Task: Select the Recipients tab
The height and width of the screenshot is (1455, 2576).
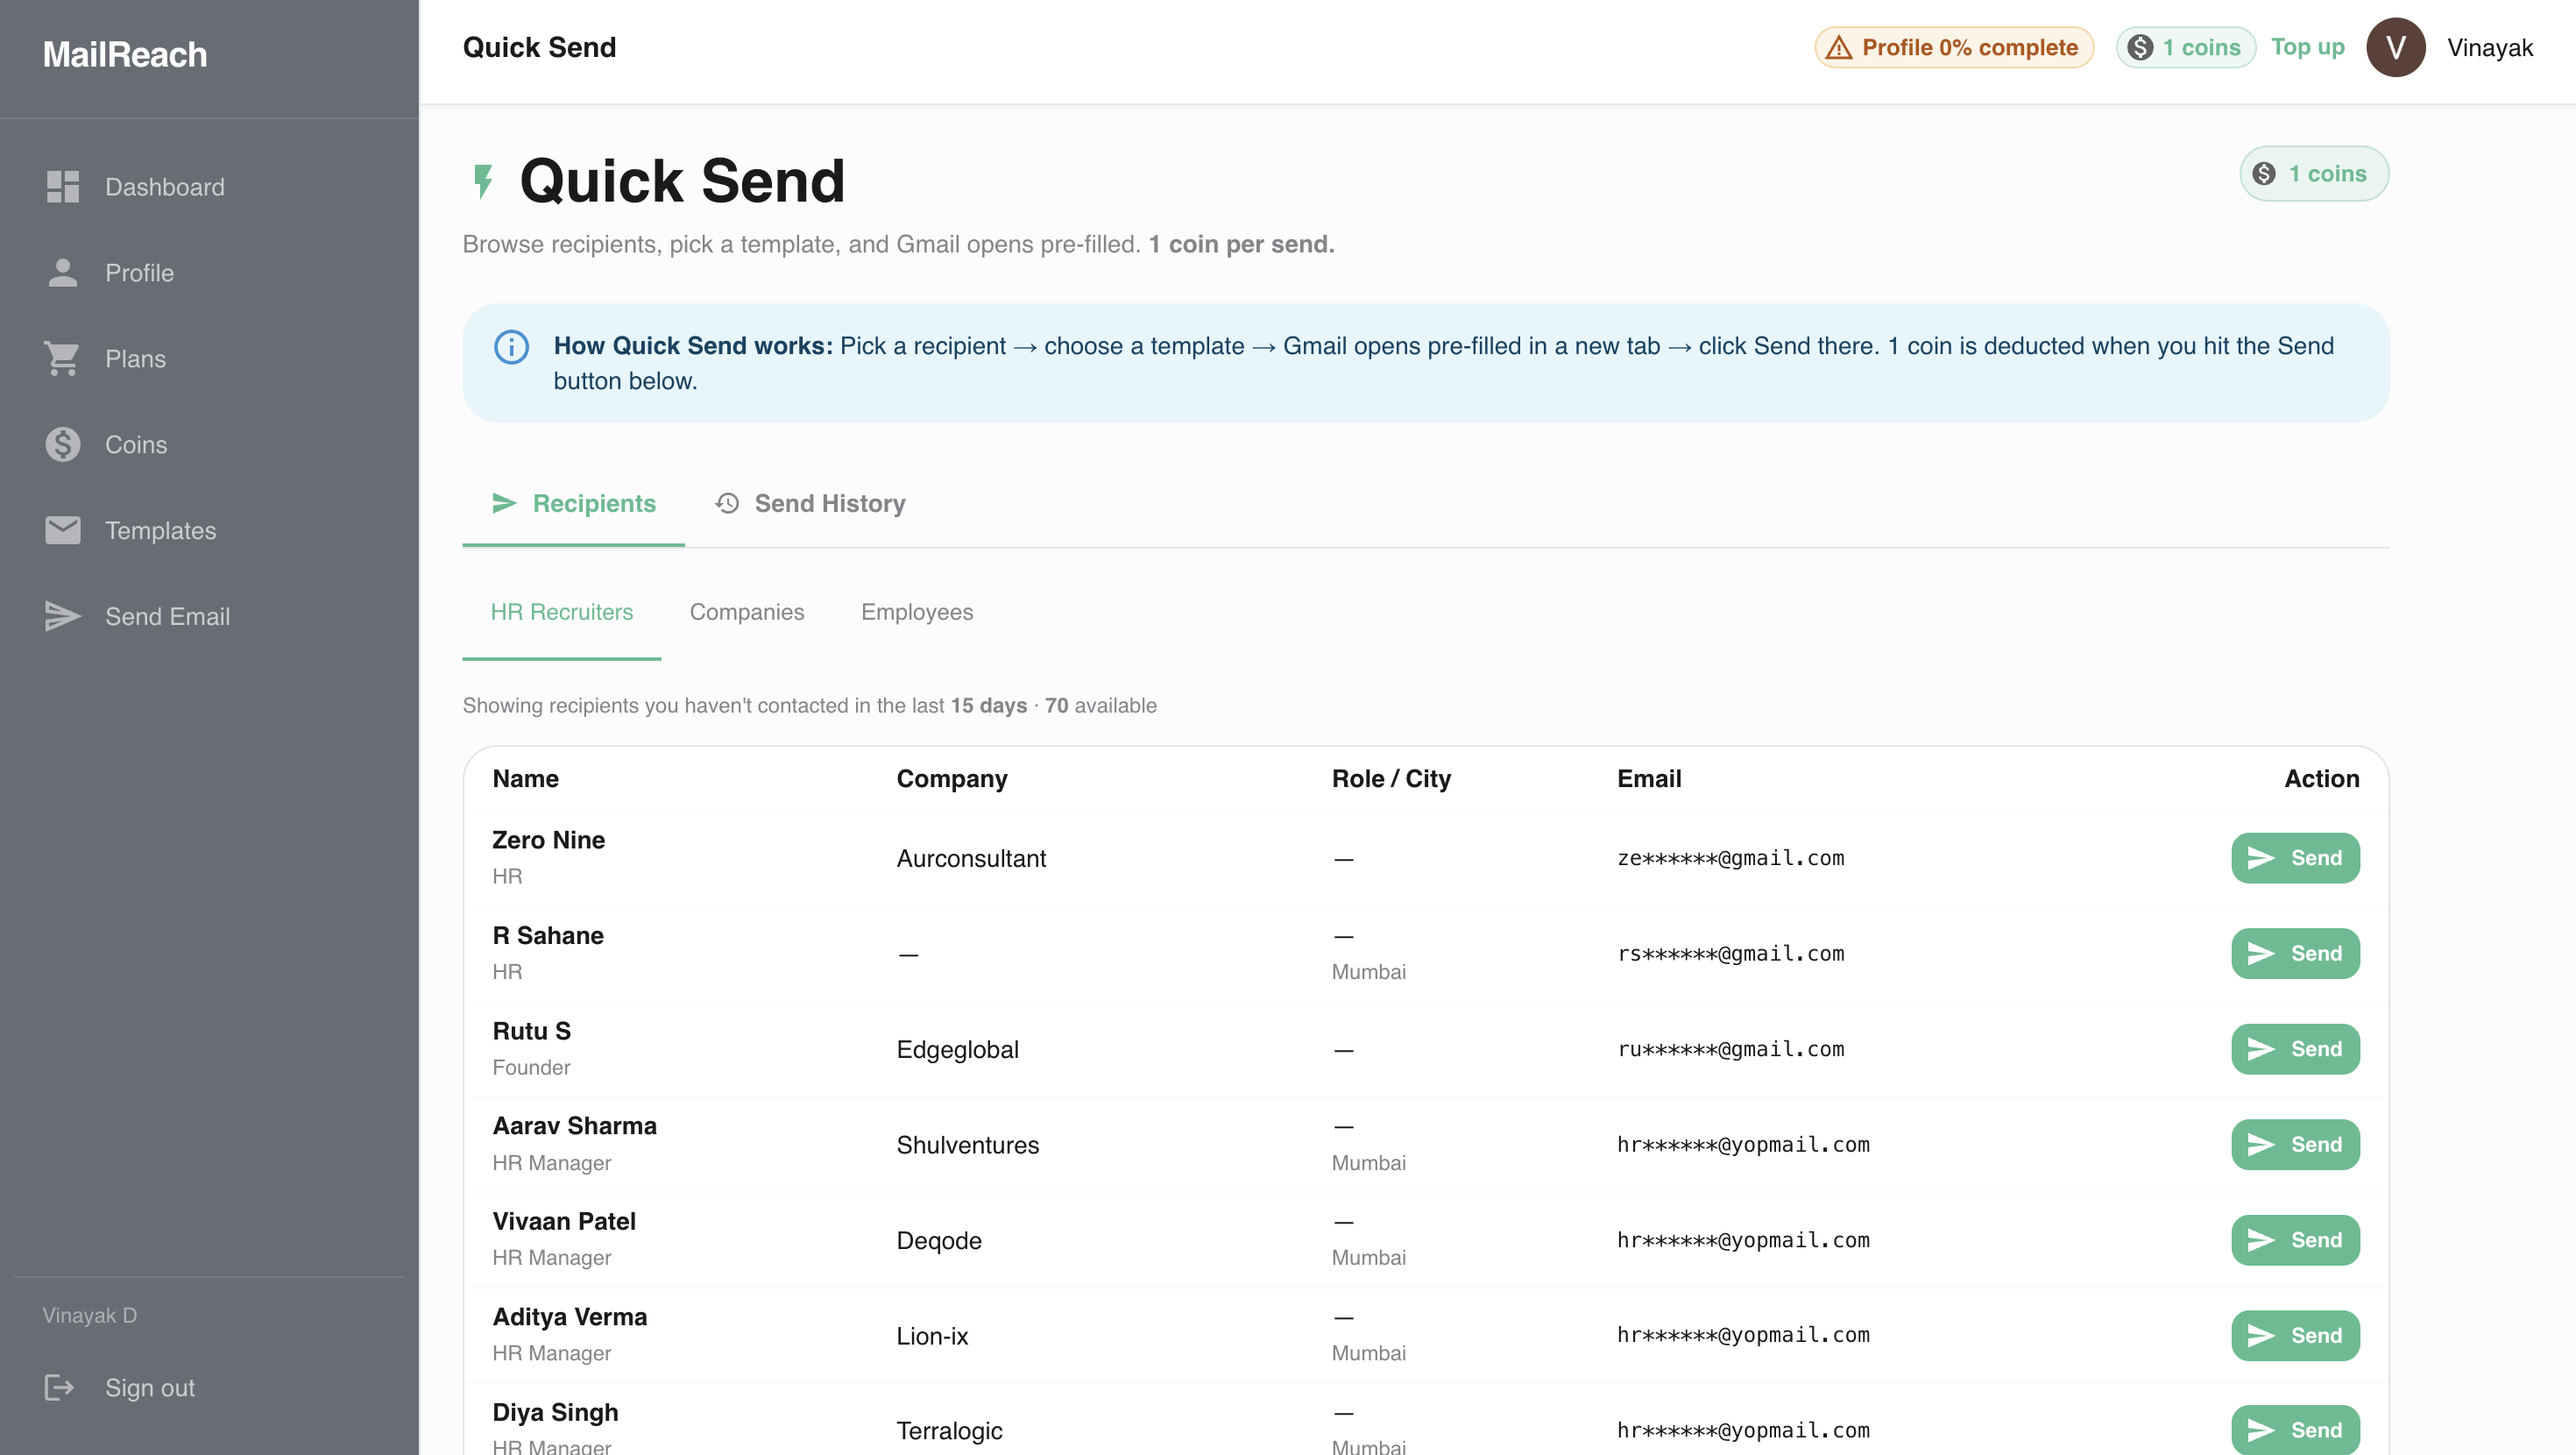Action: pos(573,503)
